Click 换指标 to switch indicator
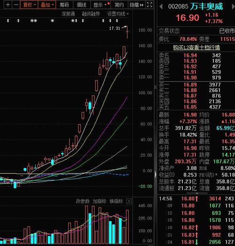Screen dimensions: 235x246 116,201
